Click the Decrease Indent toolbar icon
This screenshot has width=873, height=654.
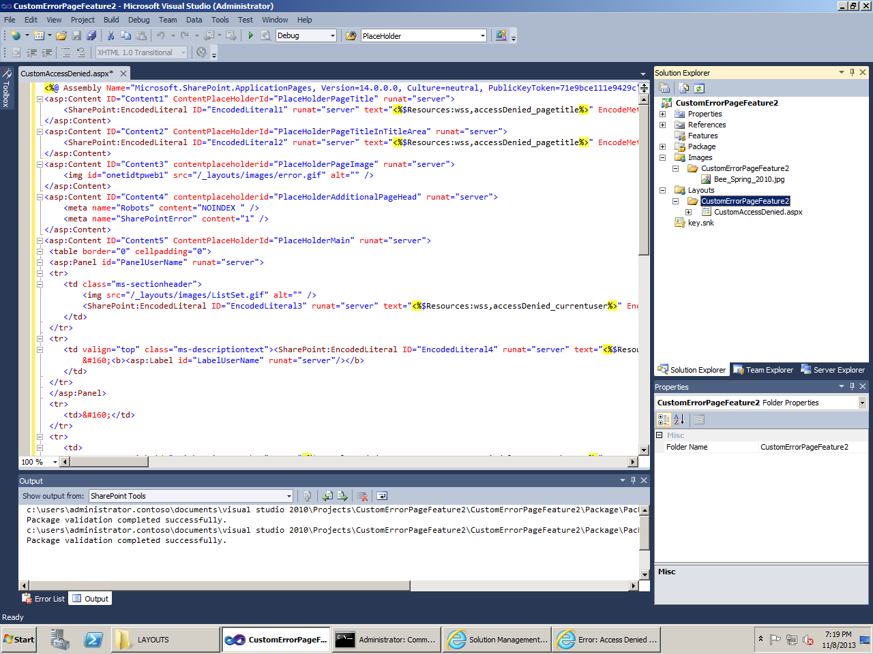click(x=32, y=52)
